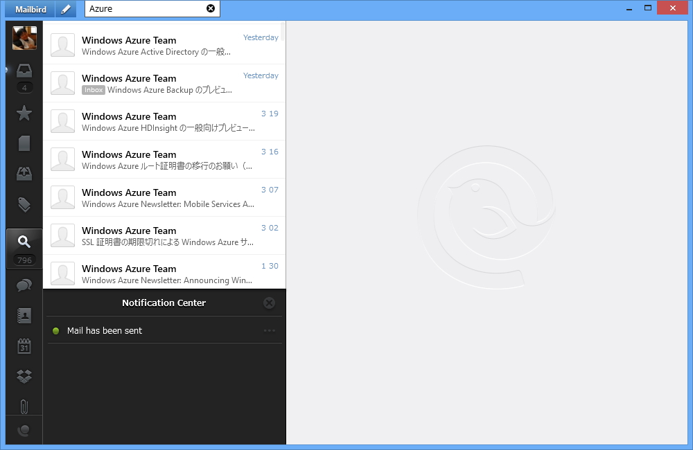Open the Tags label icon
This screenshot has height=450, width=693.
(x=24, y=204)
